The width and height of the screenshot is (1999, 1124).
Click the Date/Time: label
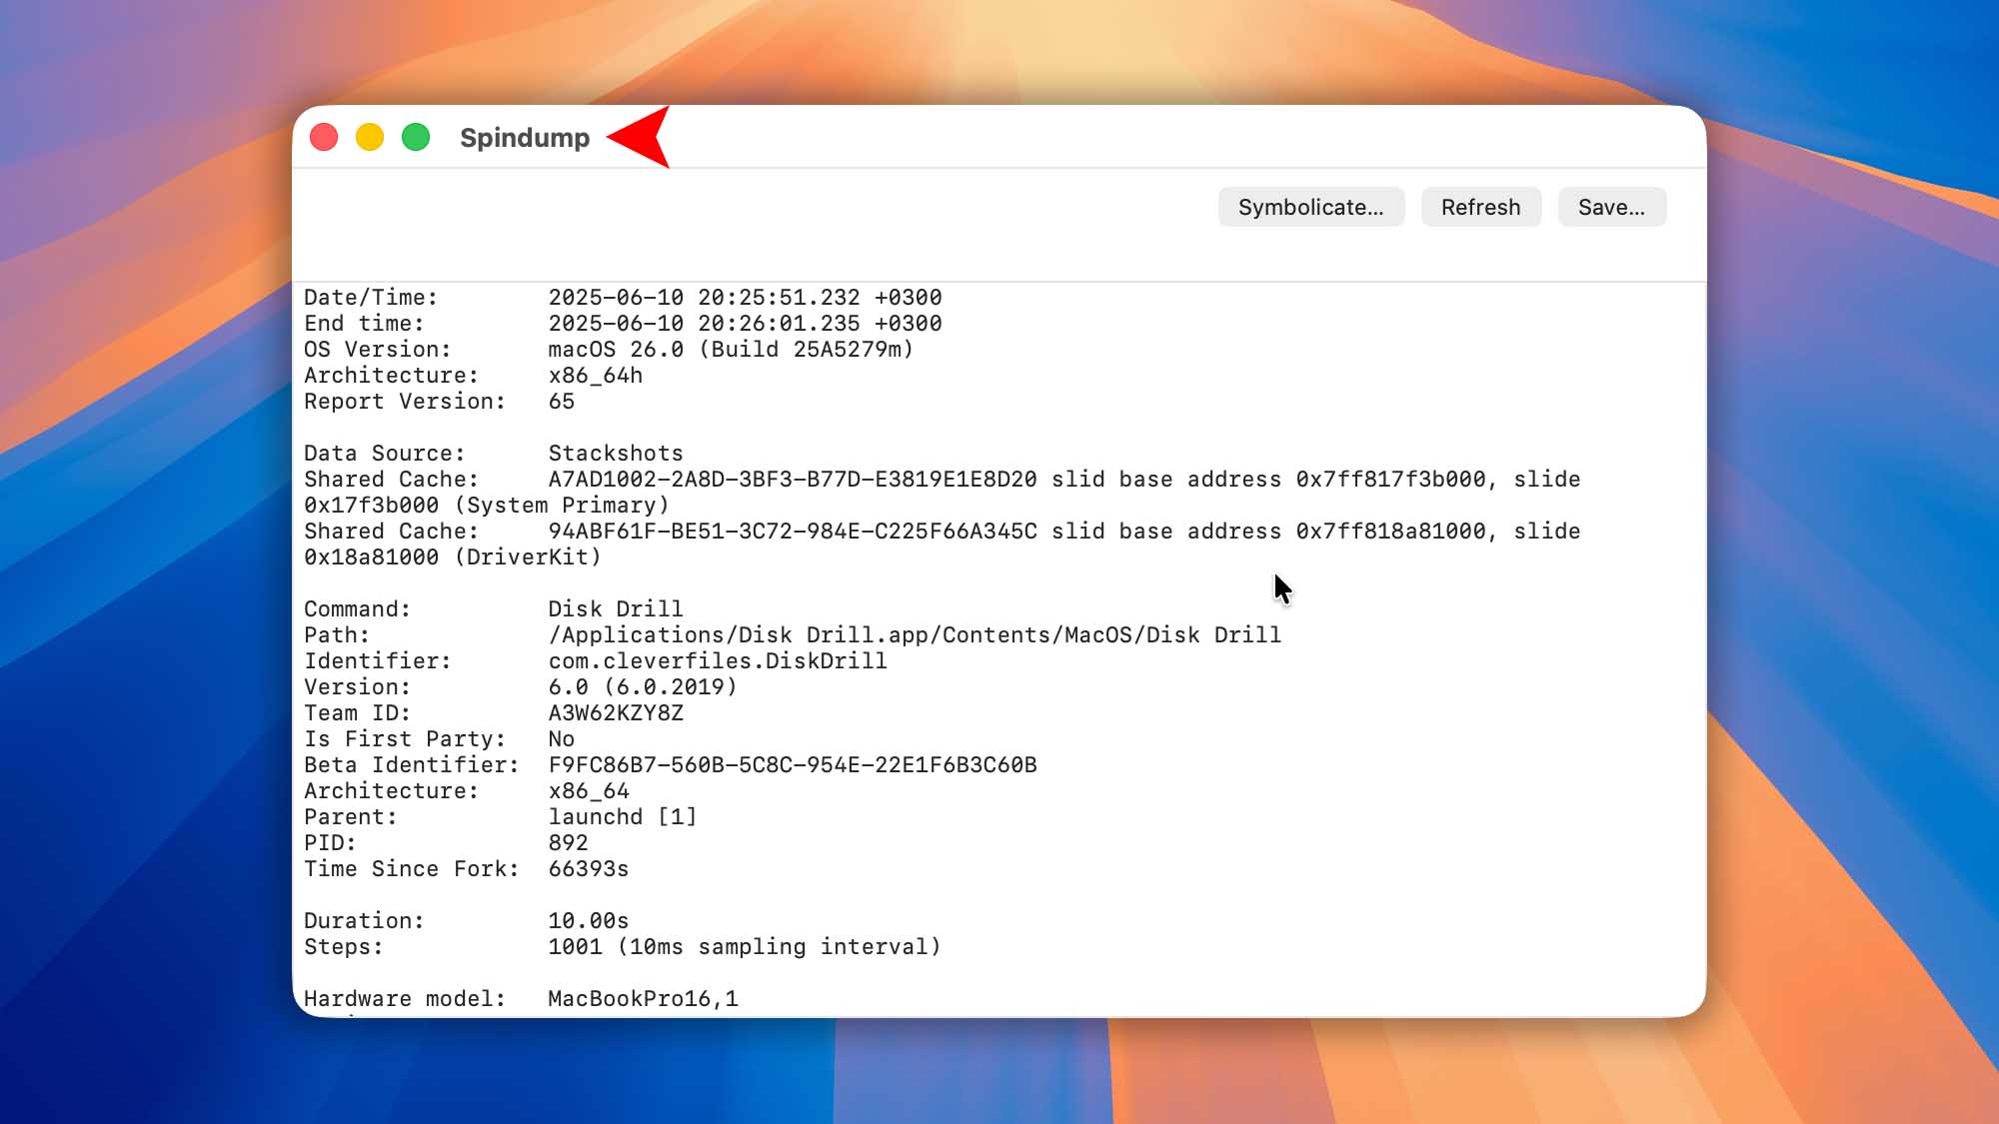click(371, 298)
